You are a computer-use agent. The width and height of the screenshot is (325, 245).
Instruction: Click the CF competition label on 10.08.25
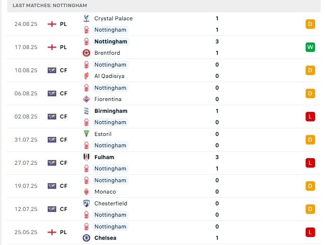click(64, 70)
